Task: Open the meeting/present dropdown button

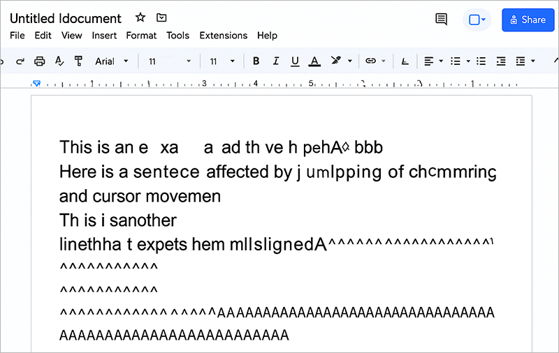Action: (x=477, y=20)
